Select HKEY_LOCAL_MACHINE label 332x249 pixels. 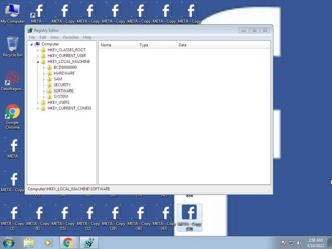(x=69, y=61)
